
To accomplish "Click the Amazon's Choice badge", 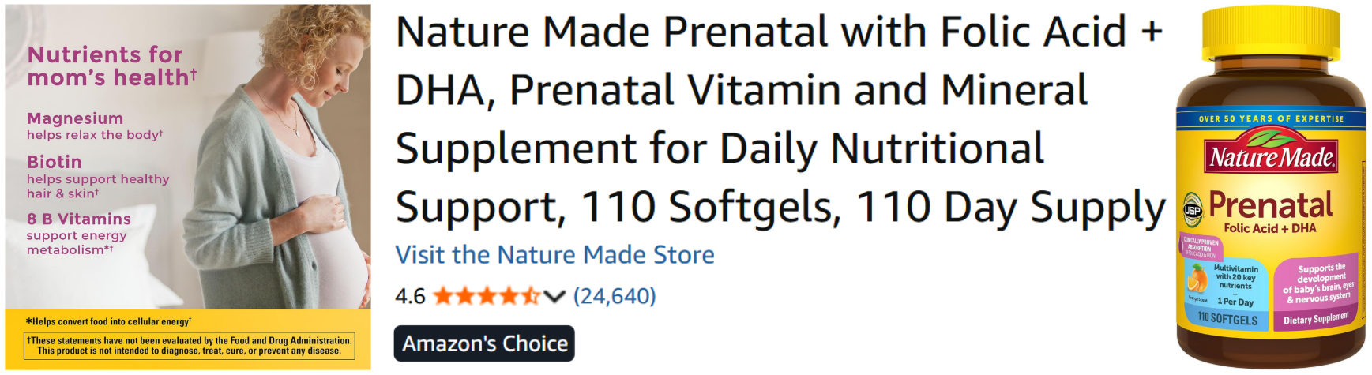I will (484, 343).
